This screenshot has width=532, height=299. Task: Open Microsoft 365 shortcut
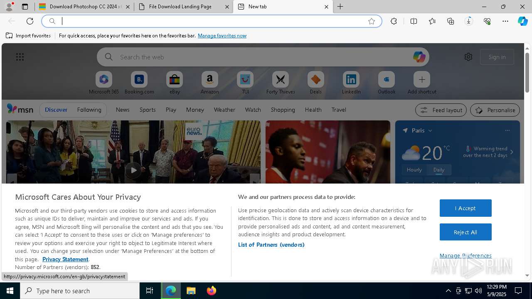104,83
